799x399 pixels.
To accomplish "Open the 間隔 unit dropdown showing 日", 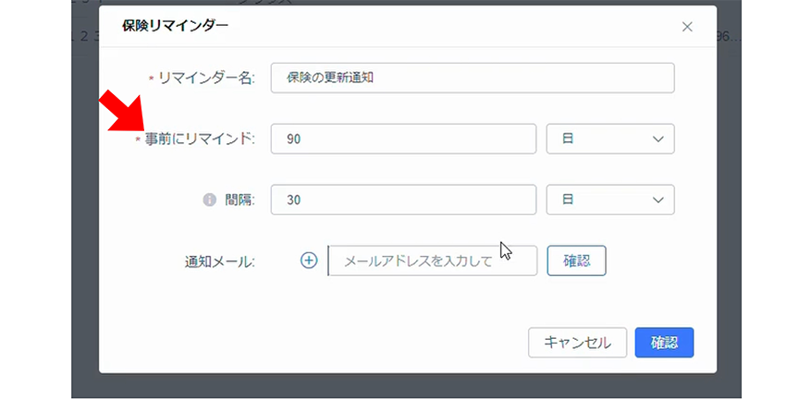I will pyautogui.click(x=610, y=199).
